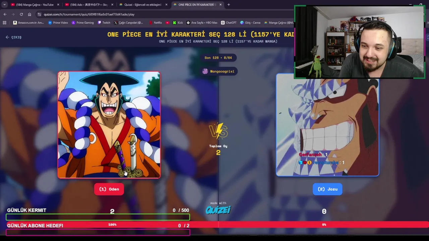Open the ChatGPT bookmark
The width and height of the screenshot is (429, 241).
click(229, 23)
